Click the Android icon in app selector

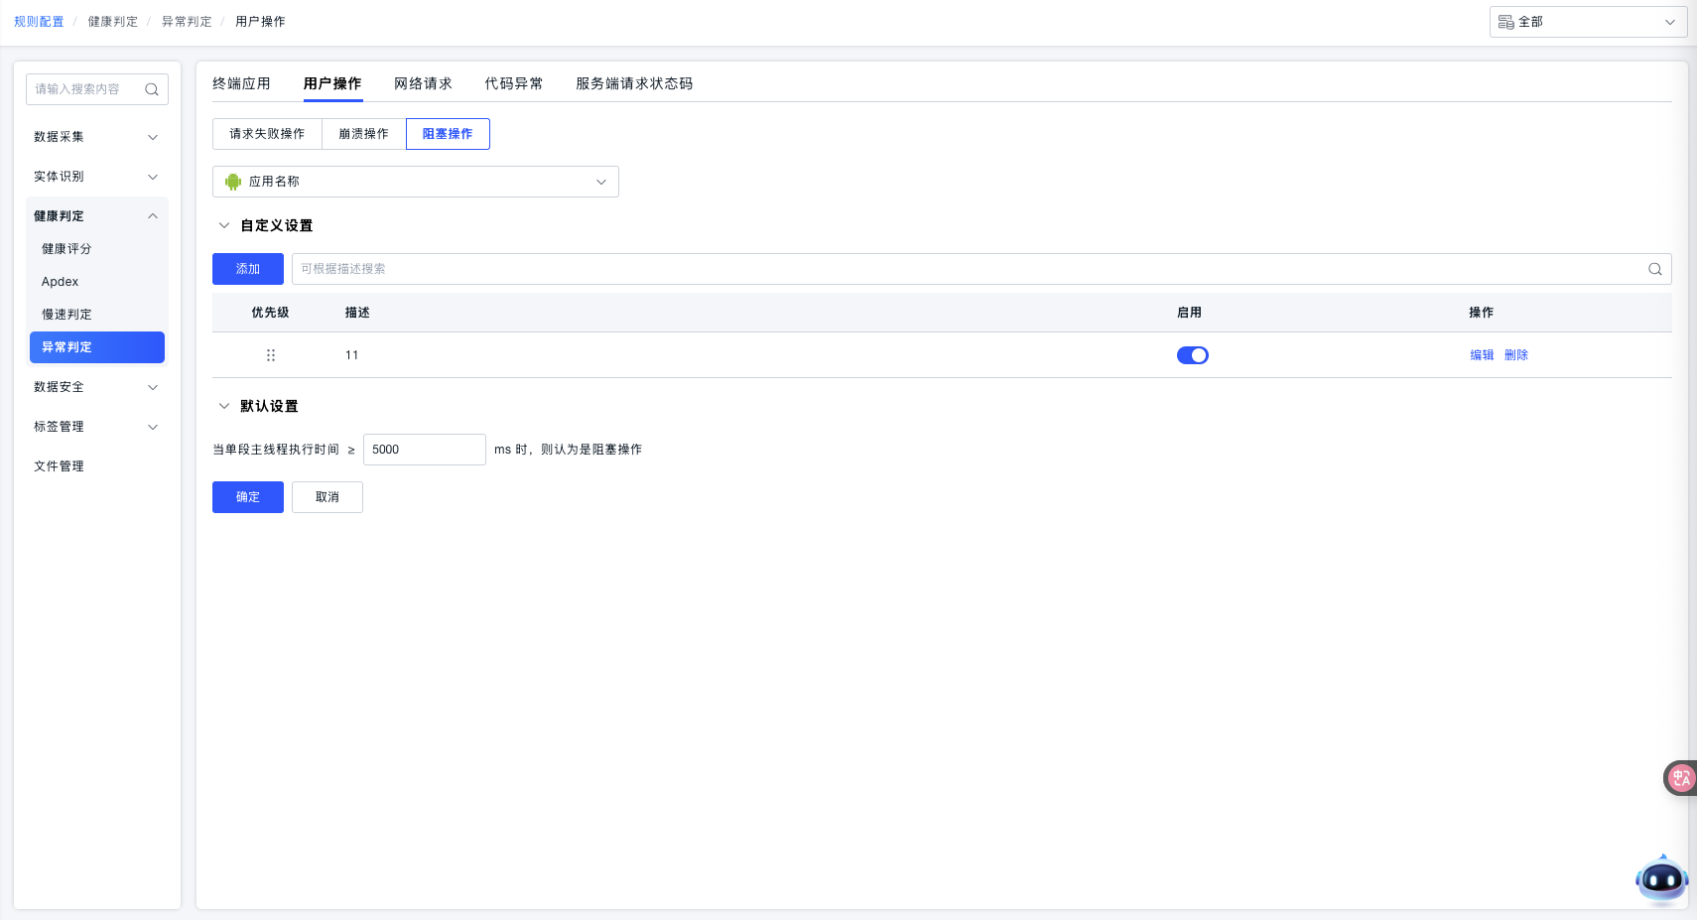click(x=233, y=182)
